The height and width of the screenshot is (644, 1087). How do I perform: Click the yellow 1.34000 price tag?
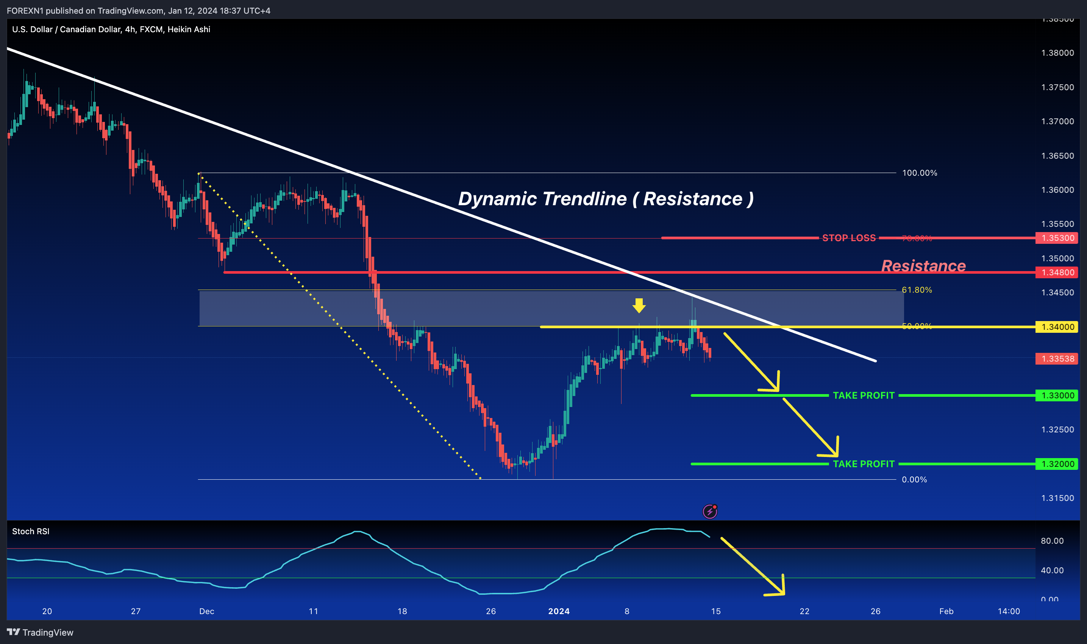coord(1056,327)
